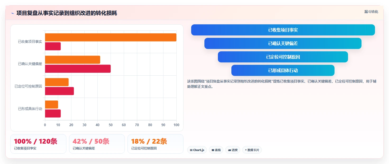Click the description paragraph starting 这张图围绕
The width and height of the screenshot is (389, 164).
pos(282,84)
